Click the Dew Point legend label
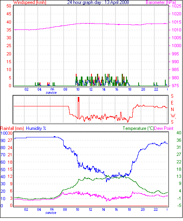Screen dimensions: 183x221 [x=164, y=128]
